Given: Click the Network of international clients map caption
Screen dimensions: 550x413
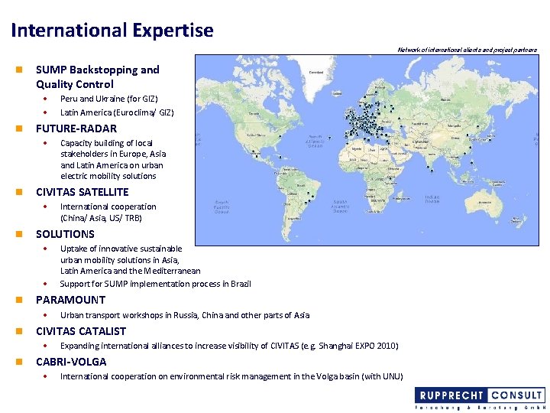Looking at the screenshot, I should point(467,50).
